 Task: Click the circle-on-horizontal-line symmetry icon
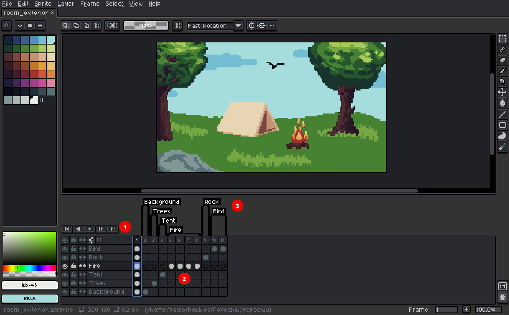[x=262, y=26]
